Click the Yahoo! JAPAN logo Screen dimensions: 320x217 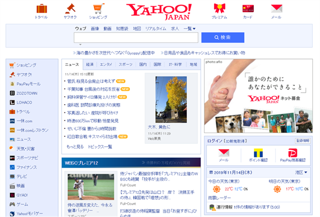click(x=159, y=12)
